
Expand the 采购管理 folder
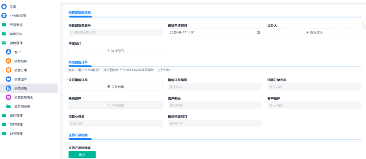[4, 115]
